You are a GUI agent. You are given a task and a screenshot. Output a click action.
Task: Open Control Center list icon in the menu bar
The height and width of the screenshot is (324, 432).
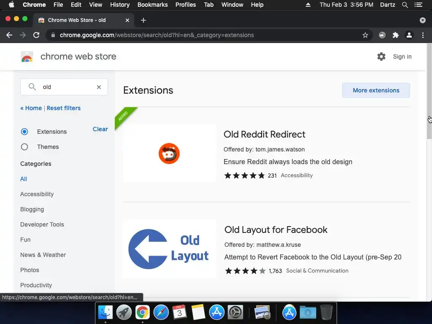coord(418,5)
